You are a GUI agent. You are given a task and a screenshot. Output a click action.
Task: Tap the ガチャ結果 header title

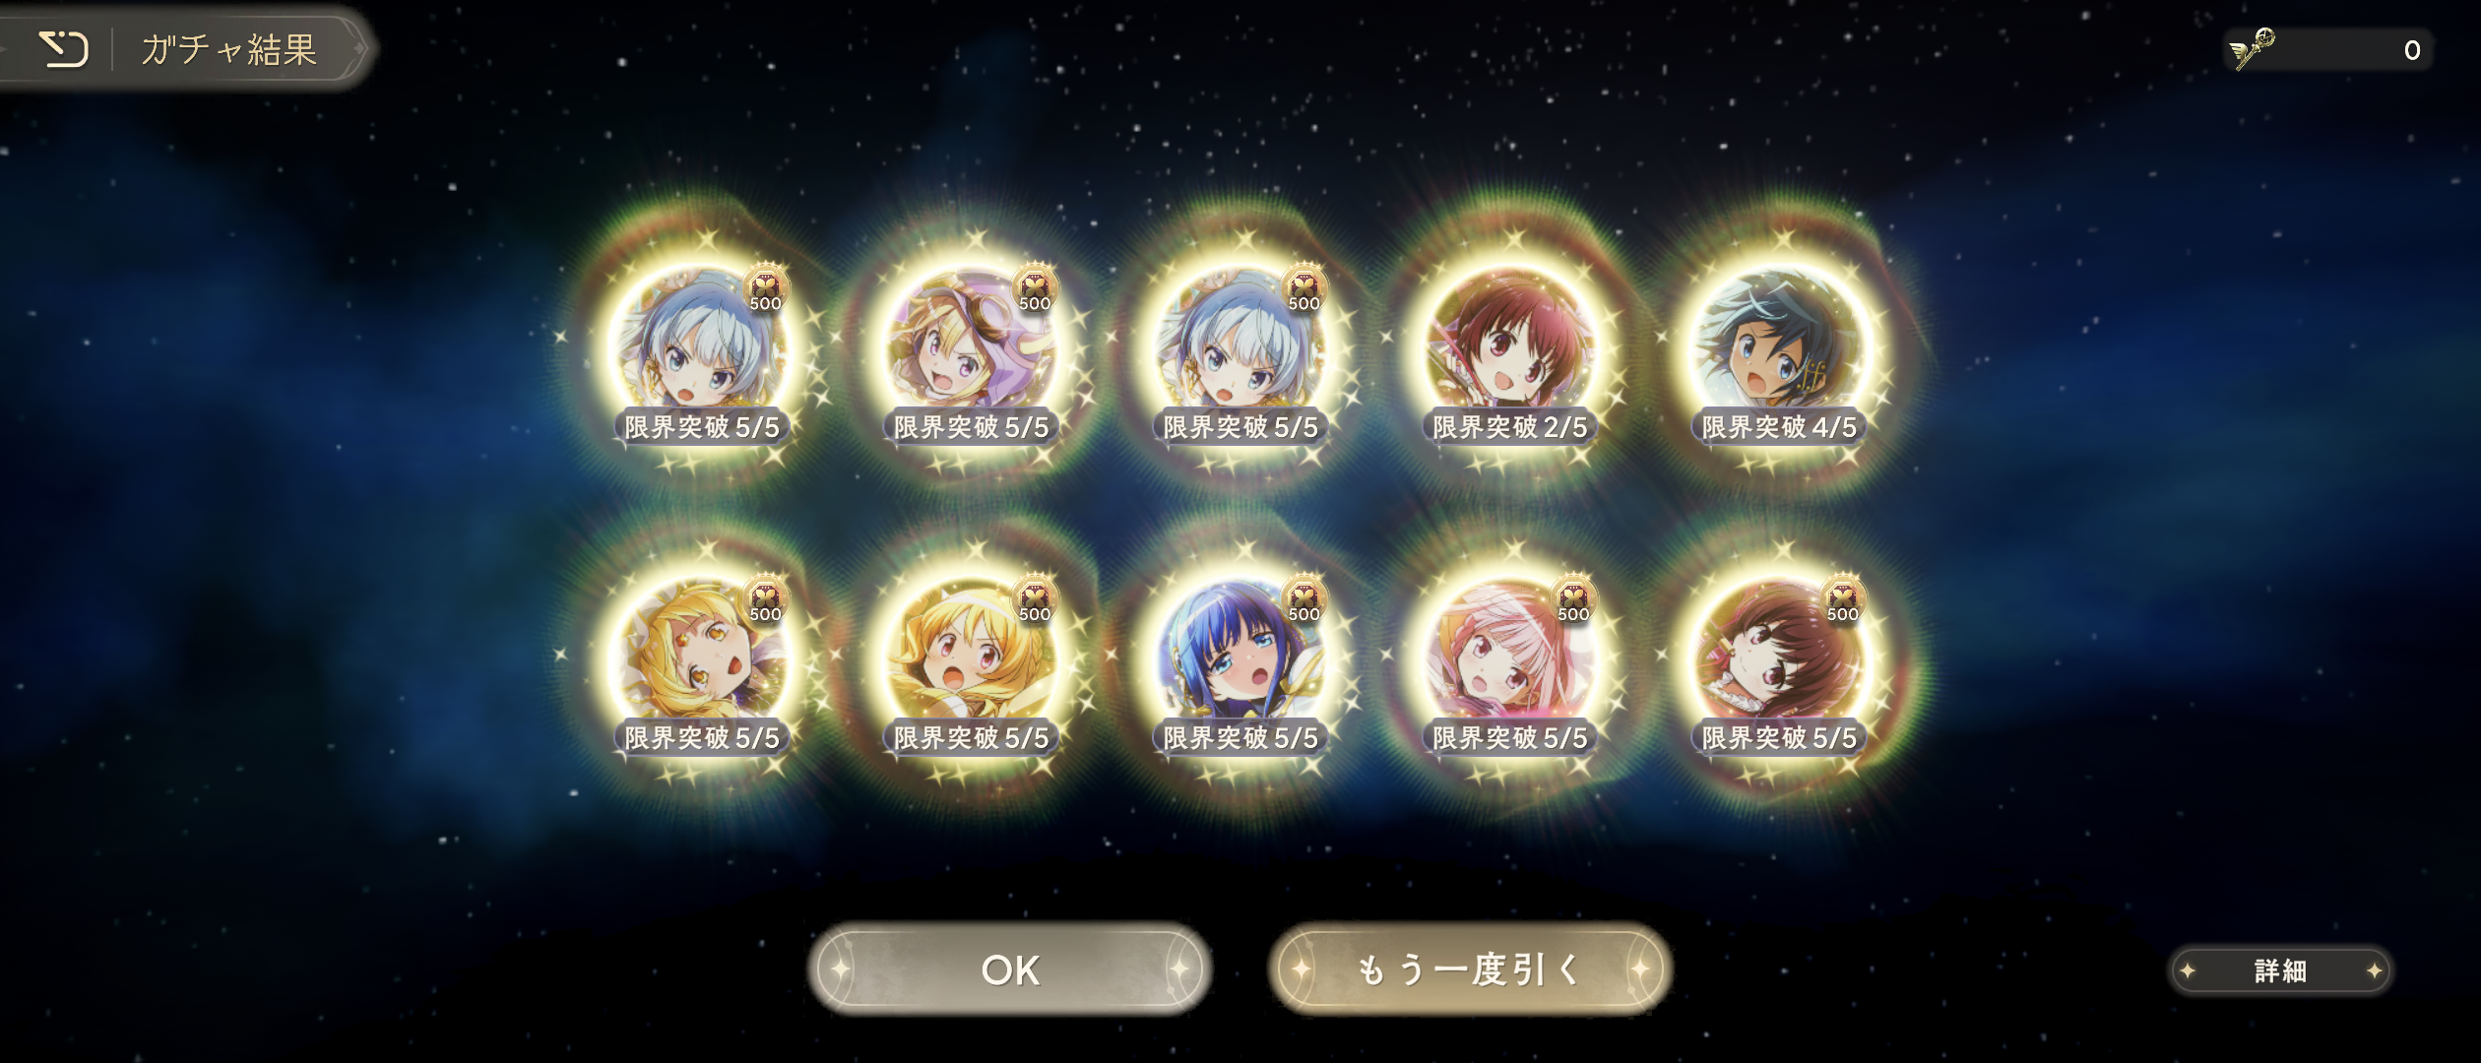click(x=228, y=48)
